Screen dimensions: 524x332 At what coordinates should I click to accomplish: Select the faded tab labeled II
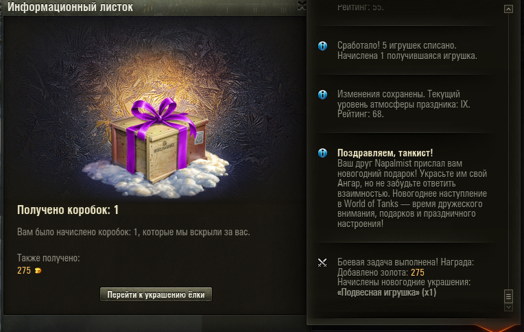[x=255, y=10]
